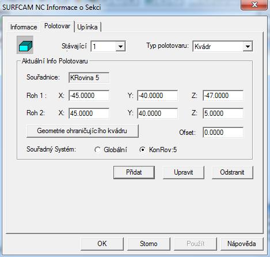The image size is (270, 257).
Task: Click the Ofset input field
Action: 223,133
